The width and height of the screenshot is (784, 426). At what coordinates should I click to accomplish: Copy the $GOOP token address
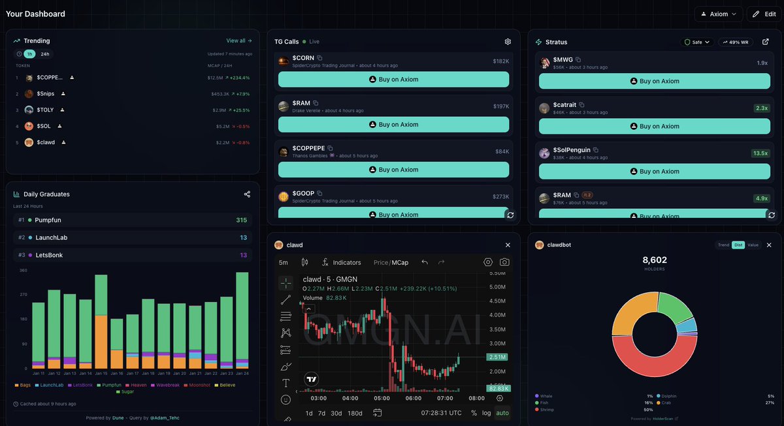pyautogui.click(x=321, y=193)
